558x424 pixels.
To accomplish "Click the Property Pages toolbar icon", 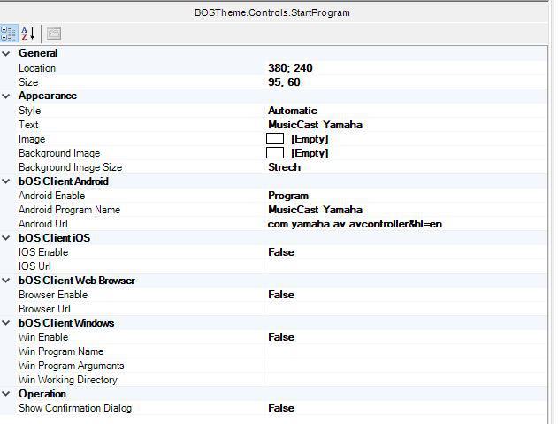I will tap(54, 33).
